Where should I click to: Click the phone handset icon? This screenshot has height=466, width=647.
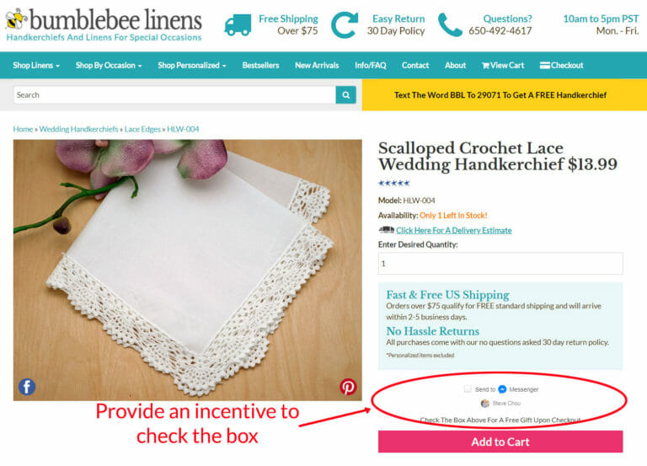click(449, 24)
